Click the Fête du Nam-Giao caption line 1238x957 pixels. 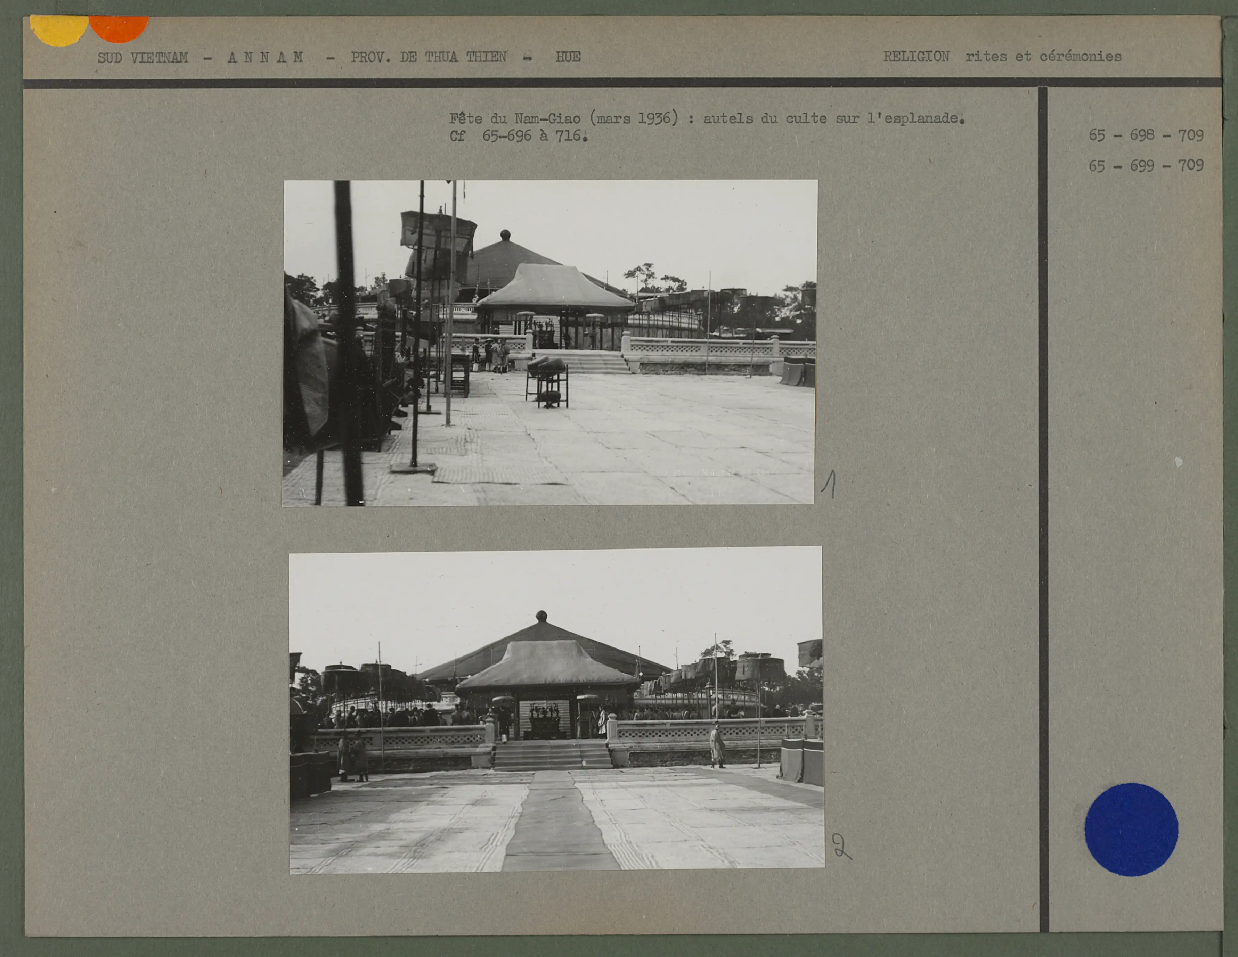tap(706, 118)
